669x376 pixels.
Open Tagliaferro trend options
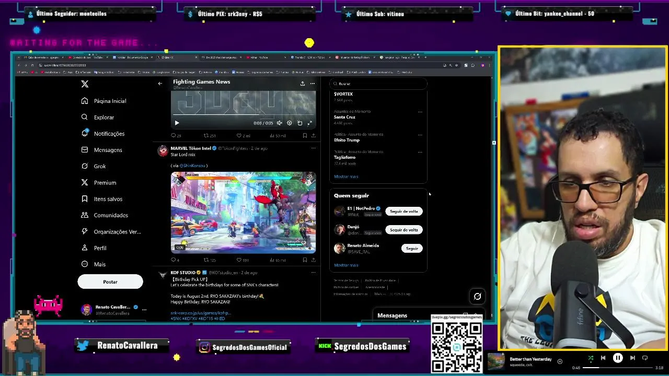pyautogui.click(x=420, y=152)
